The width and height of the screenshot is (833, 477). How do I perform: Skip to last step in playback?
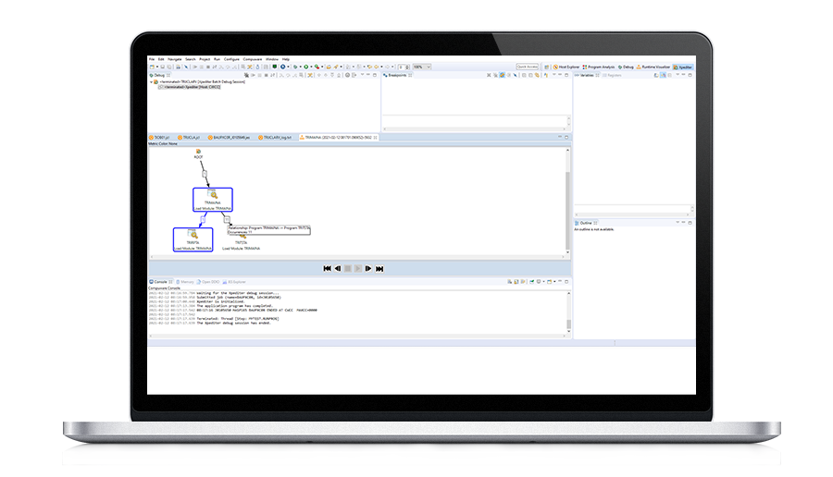[x=379, y=268]
